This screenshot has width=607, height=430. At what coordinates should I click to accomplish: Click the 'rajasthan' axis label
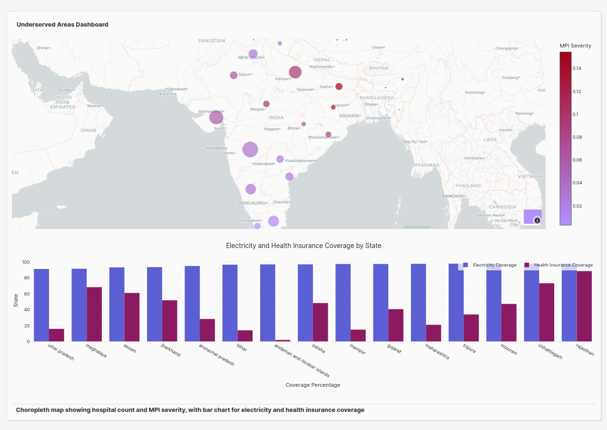585,350
